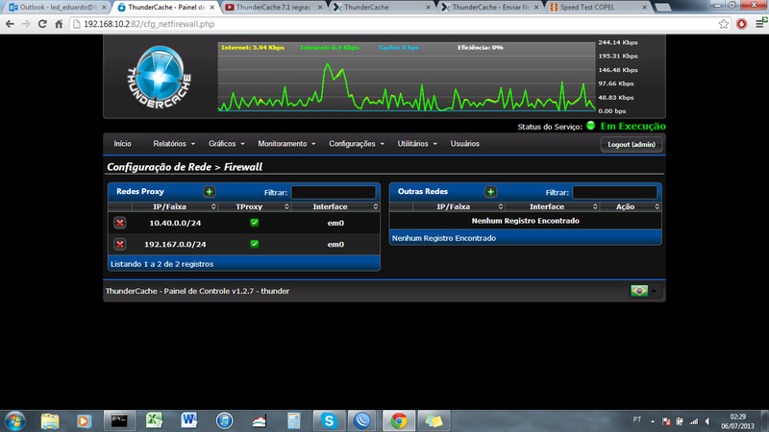
Task: Toggle TProxy checkbox for 192.167.0.0/24
Action: [254, 244]
